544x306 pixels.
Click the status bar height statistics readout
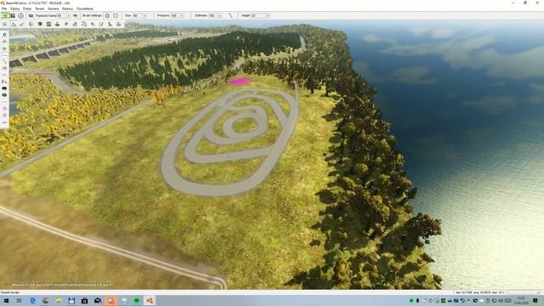pos(480,292)
